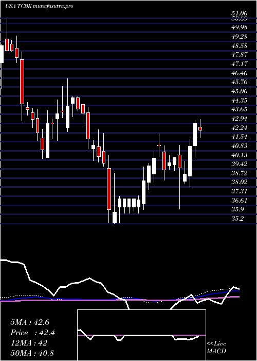
Task: Click the 46.46 price axis label
Action: [239, 73]
